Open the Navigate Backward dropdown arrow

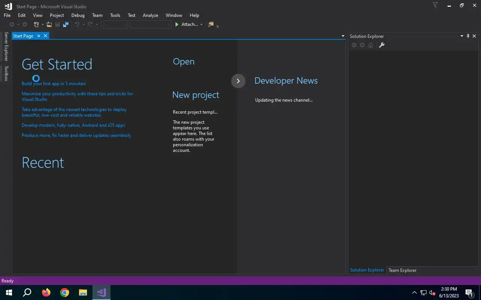pos(18,25)
